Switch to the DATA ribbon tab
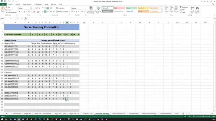 coord(46,4)
